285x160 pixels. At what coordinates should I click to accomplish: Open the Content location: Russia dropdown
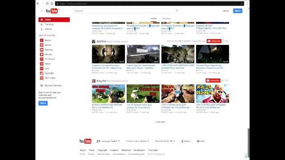point(137,141)
